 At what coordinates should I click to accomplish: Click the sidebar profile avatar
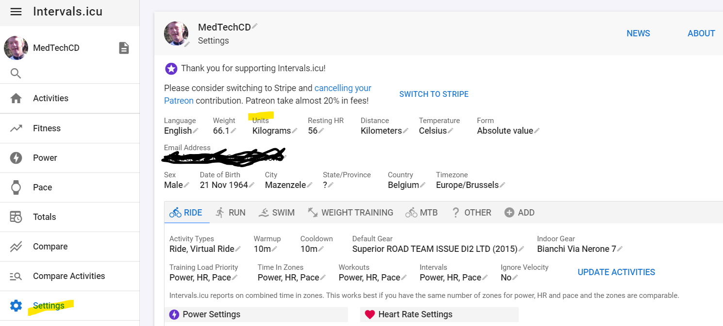pos(16,47)
